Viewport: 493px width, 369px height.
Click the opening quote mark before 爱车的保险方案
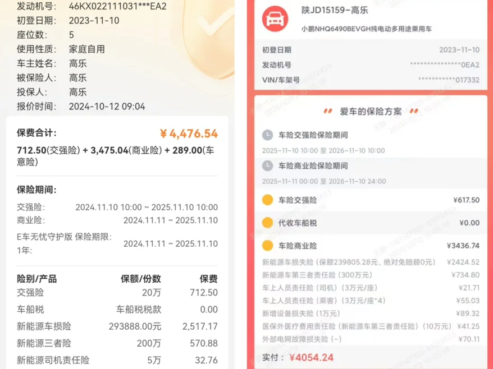coord(328,112)
